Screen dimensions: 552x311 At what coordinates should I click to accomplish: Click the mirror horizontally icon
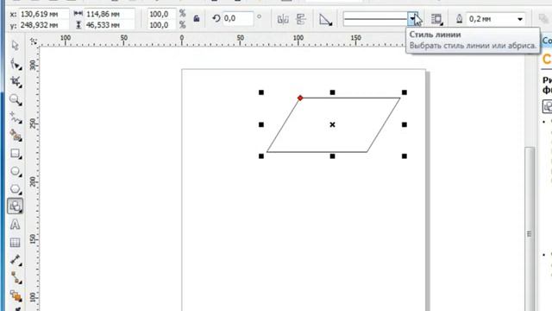pos(283,19)
